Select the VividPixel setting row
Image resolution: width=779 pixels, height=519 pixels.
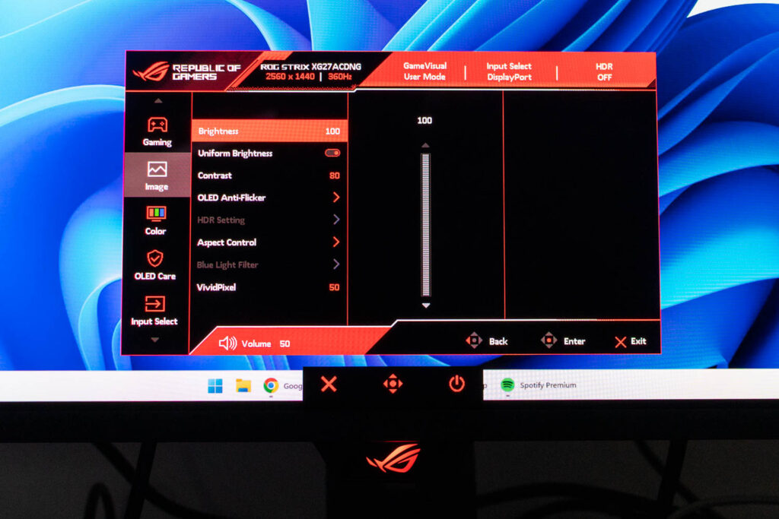(x=269, y=286)
